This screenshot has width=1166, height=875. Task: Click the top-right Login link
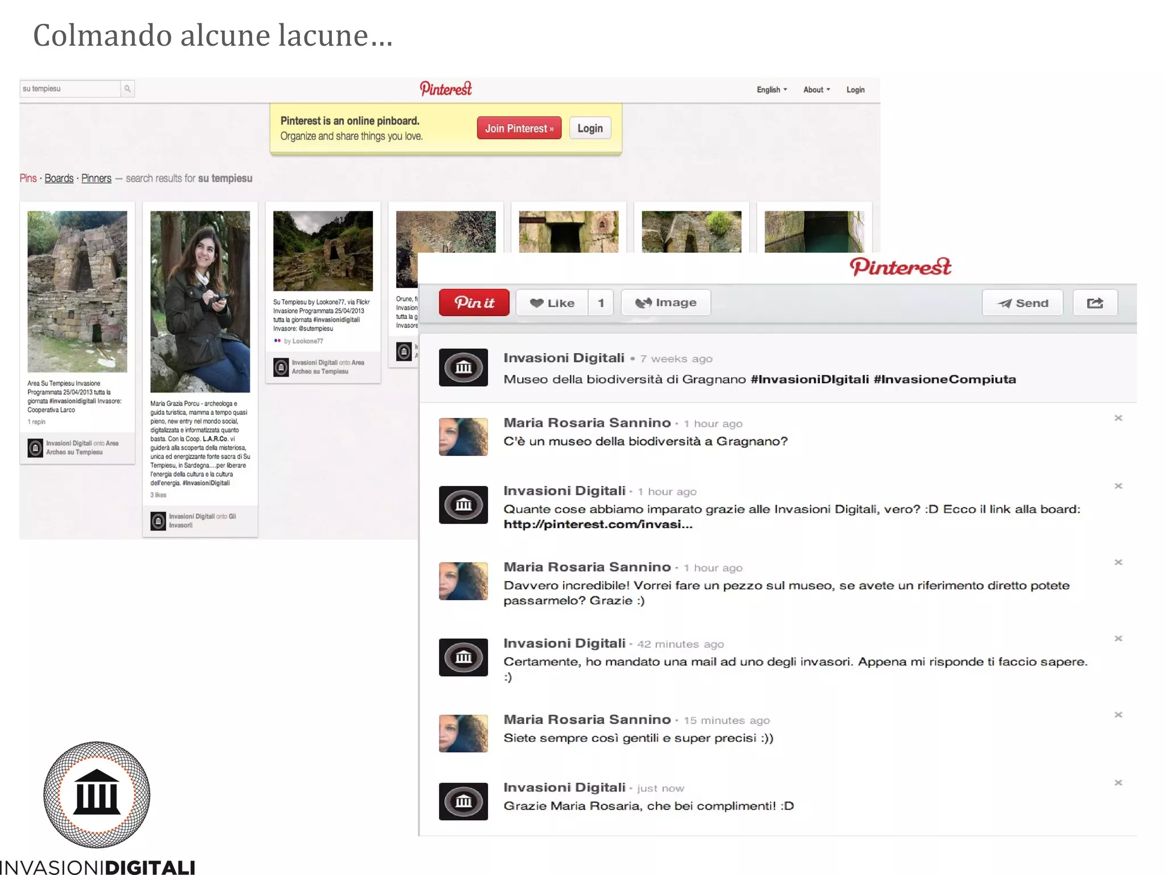855,90
